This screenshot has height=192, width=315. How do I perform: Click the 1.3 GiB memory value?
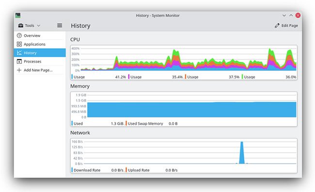(117, 124)
